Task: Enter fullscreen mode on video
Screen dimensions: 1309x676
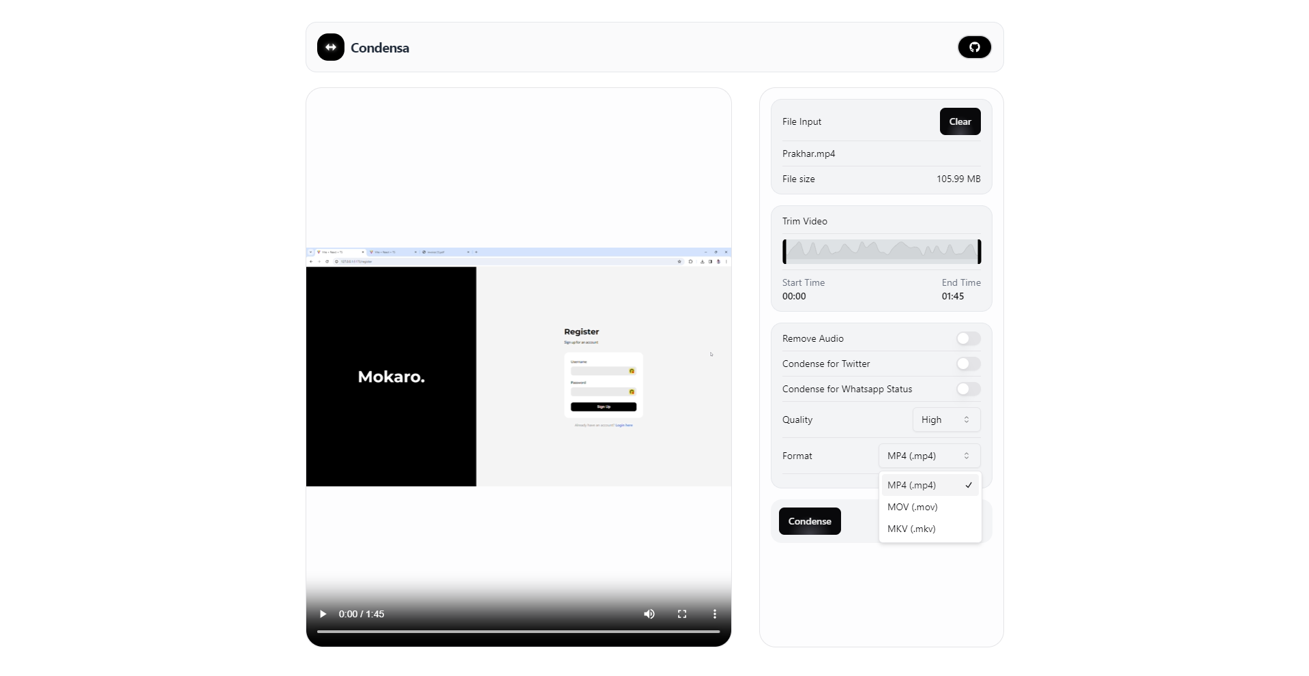Action: point(681,614)
